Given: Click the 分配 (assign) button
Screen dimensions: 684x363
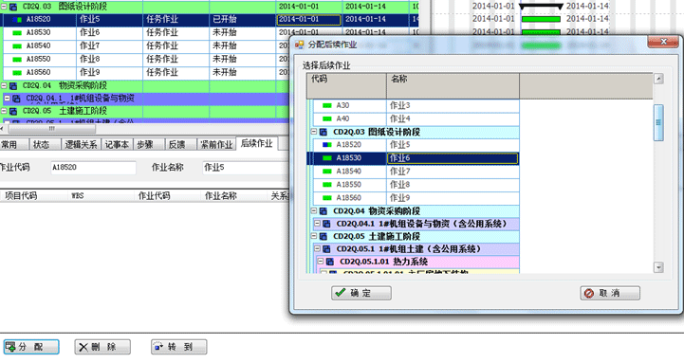Looking at the screenshot, I should click(31, 347).
